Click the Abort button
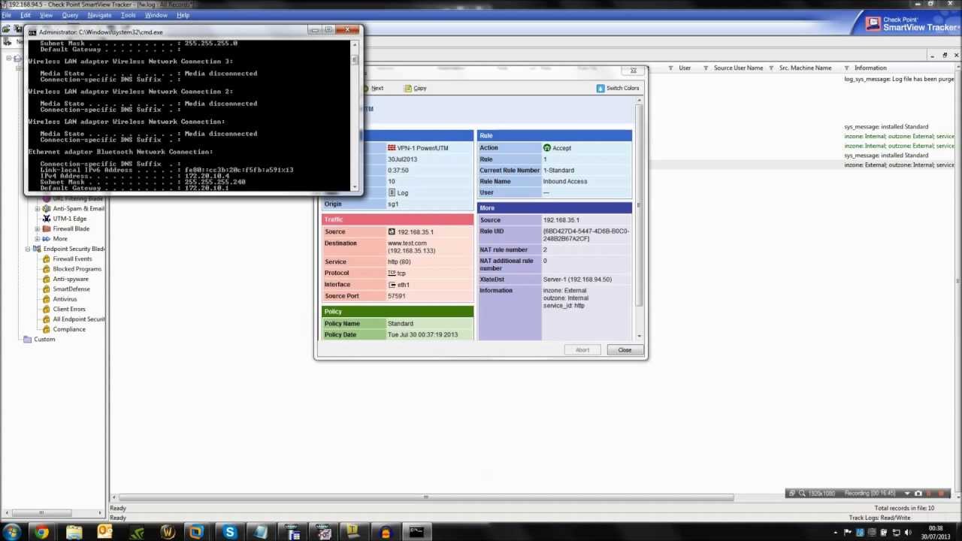Viewport: 962px width, 541px height. [582, 350]
